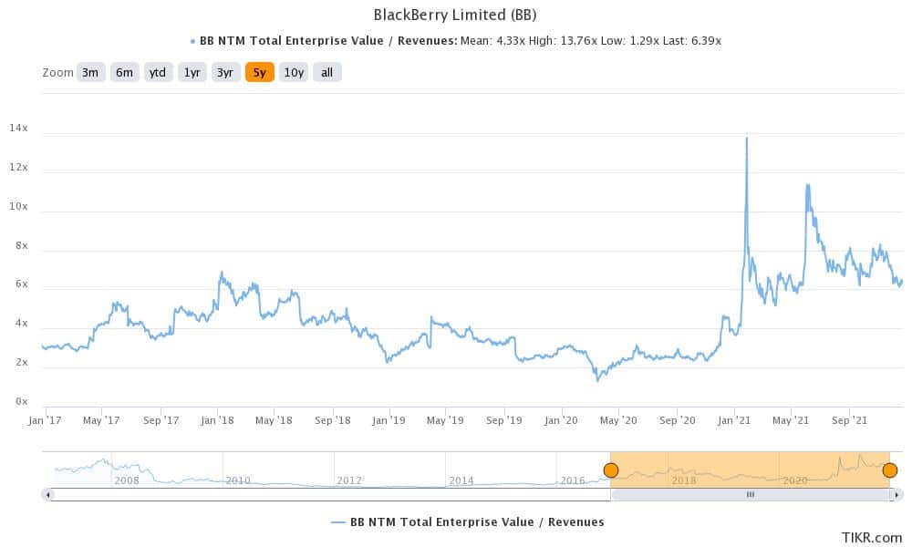
Task: Click the BlackBerry Limited (BB) chart title
Action: [455, 15]
